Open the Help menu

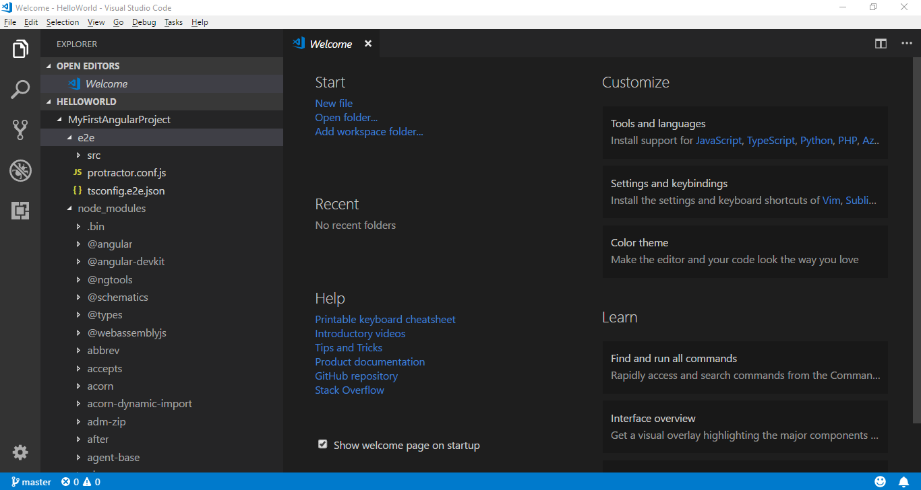[x=200, y=22]
